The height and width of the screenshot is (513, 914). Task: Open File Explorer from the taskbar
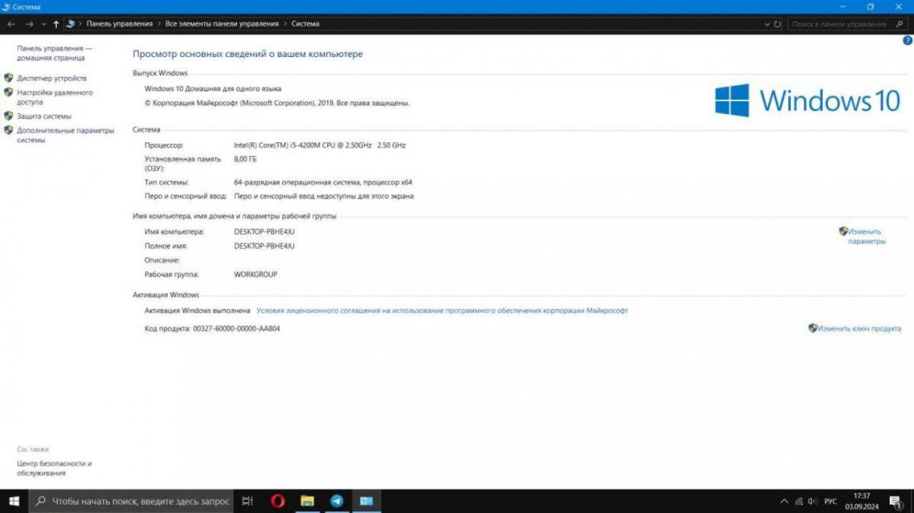coord(307,501)
